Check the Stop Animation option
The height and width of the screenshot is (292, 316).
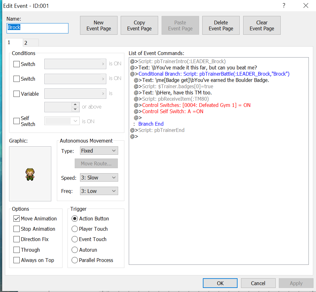click(x=17, y=229)
